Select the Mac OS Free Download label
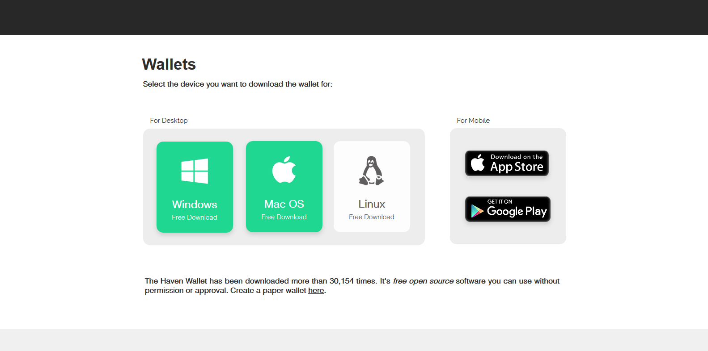This screenshot has width=708, height=351. point(284,217)
